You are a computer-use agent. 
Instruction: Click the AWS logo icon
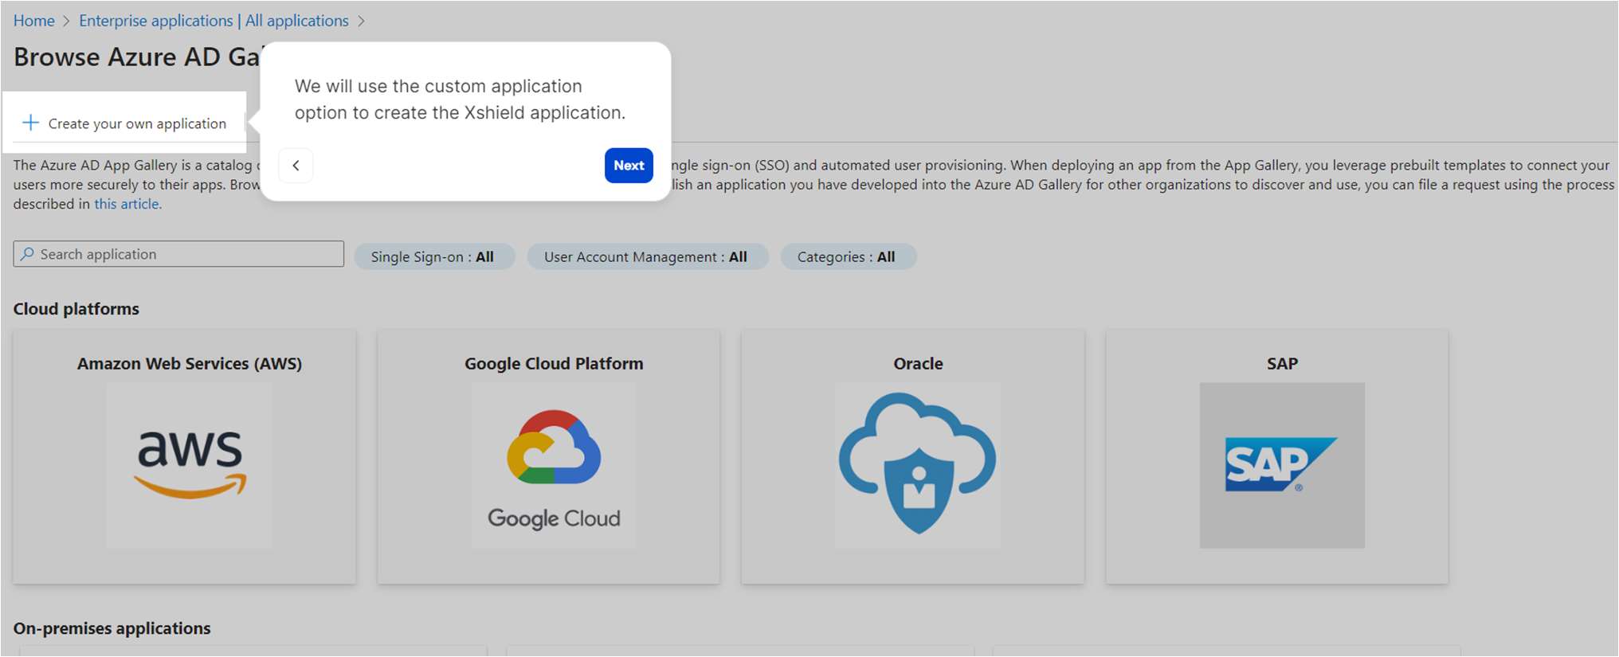tap(190, 465)
